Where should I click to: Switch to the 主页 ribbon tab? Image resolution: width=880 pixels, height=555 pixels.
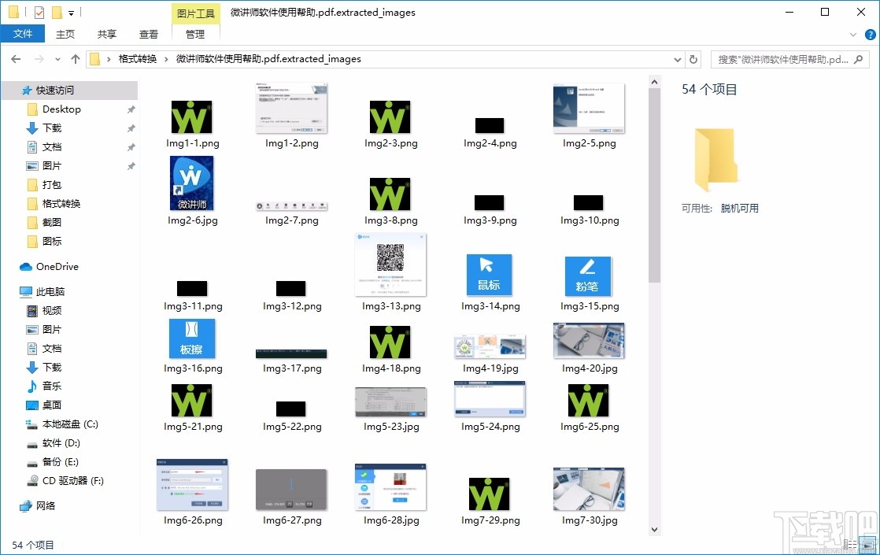coord(65,34)
